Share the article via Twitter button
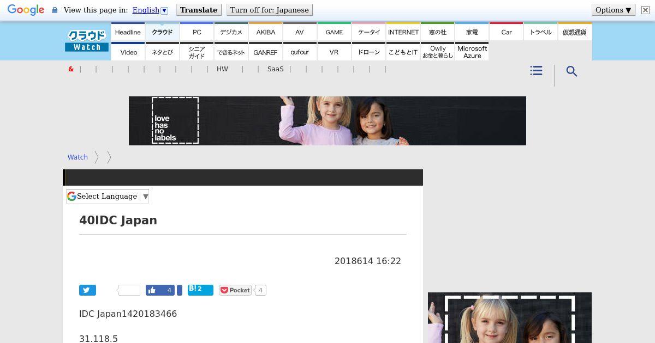This screenshot has height=343, width=655. click(87, 290)
